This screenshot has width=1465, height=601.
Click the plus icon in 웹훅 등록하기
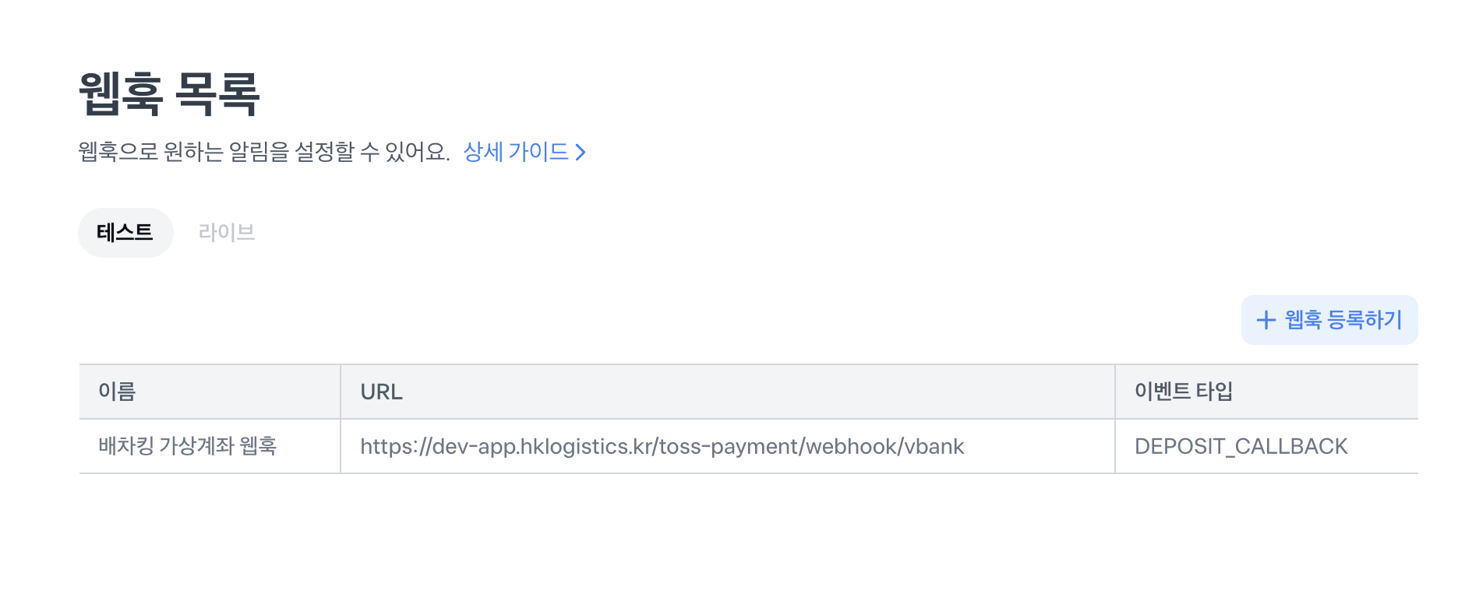[x=1266, y=320]
